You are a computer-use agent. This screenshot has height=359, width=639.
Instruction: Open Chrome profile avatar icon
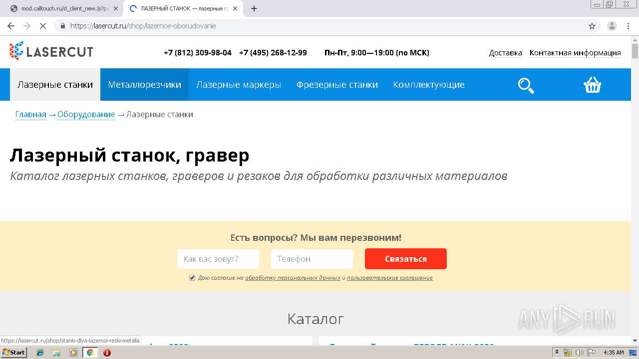[612, 26]
